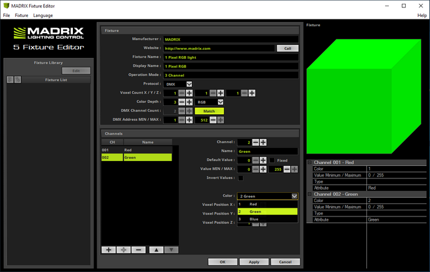
Task: Move selected channel up in list
Action: coord(156,250)
